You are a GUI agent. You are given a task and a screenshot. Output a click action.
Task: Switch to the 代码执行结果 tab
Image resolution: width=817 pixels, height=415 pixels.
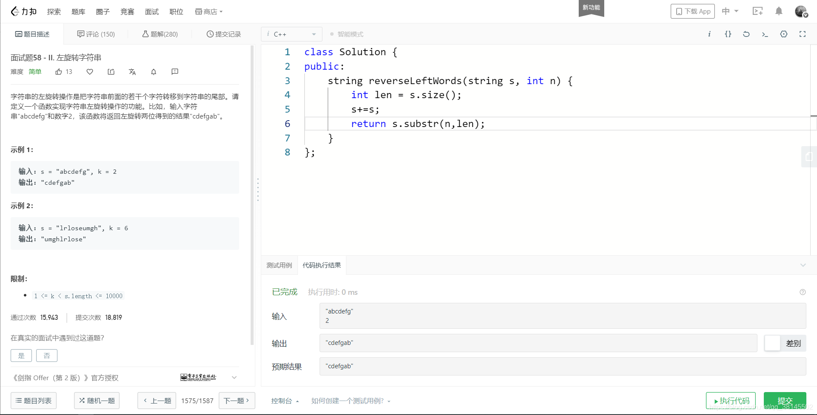point(322,265)
